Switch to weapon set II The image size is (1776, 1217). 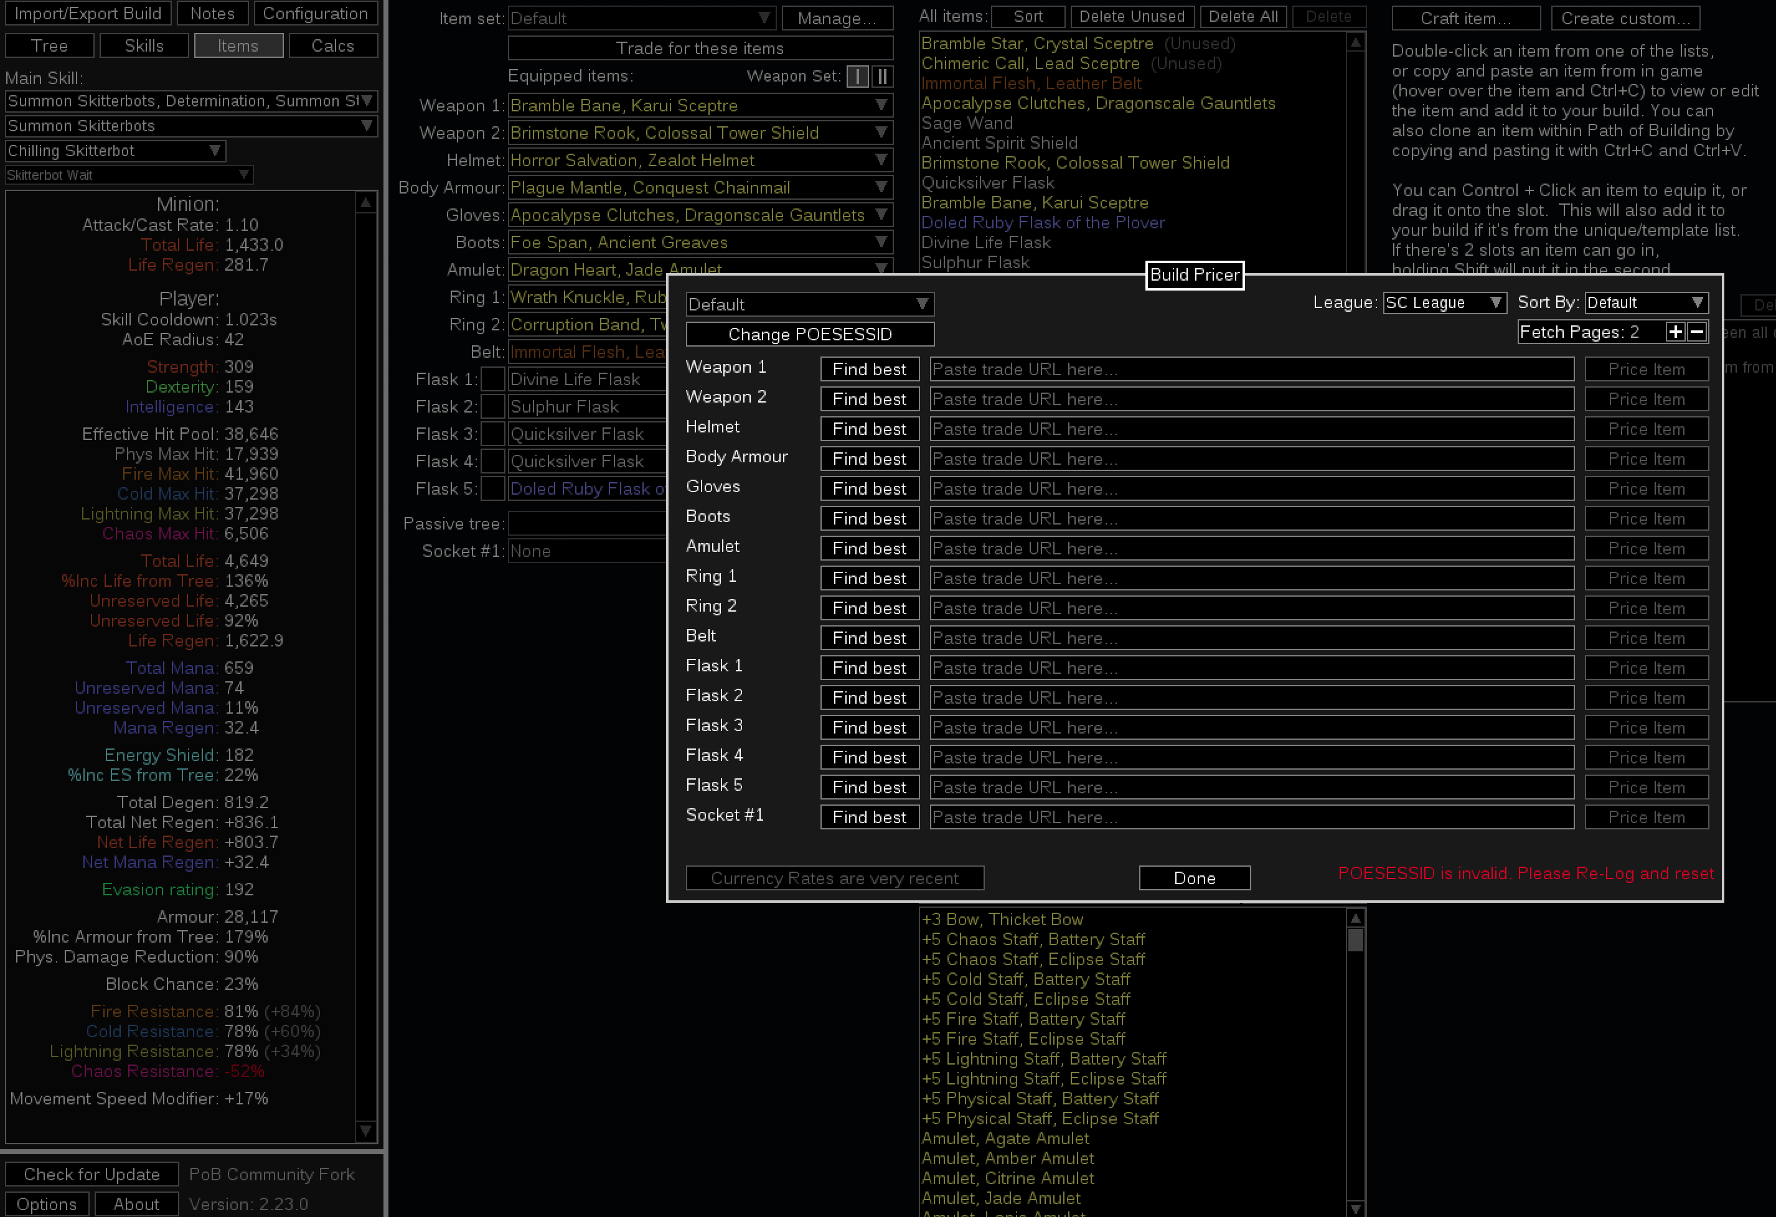[x=882, y=76]
